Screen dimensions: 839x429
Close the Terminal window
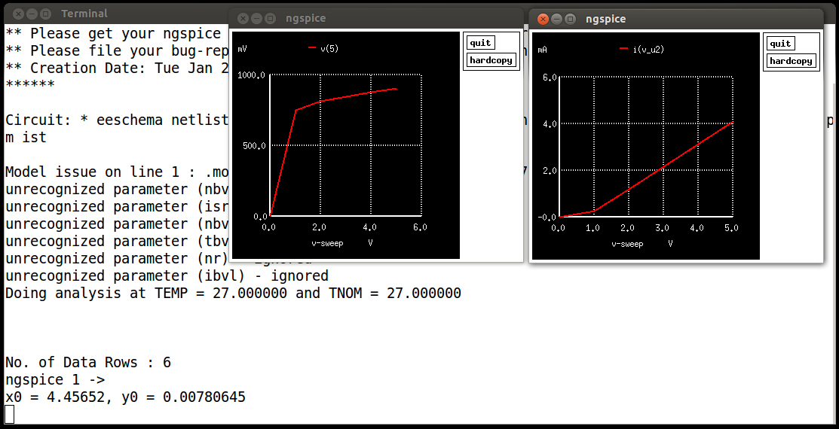(18, 14)
